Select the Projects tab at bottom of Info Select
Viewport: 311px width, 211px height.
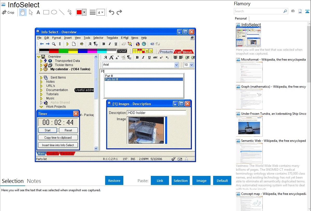click(x=52, y=153)
